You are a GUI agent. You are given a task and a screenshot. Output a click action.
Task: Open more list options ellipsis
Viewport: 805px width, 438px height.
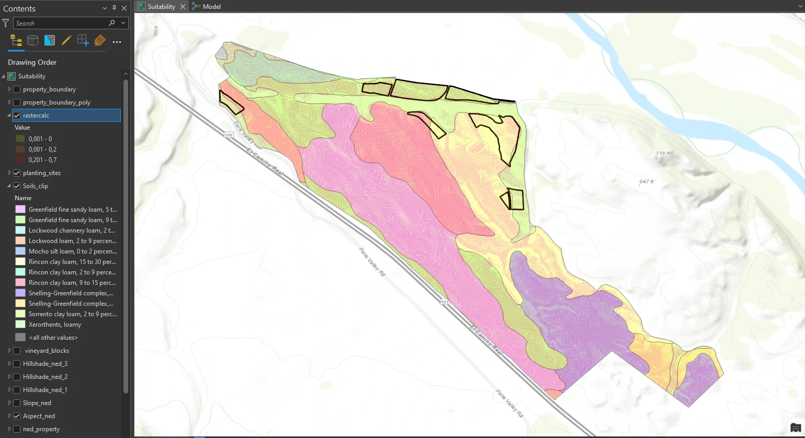coord(117,42)
